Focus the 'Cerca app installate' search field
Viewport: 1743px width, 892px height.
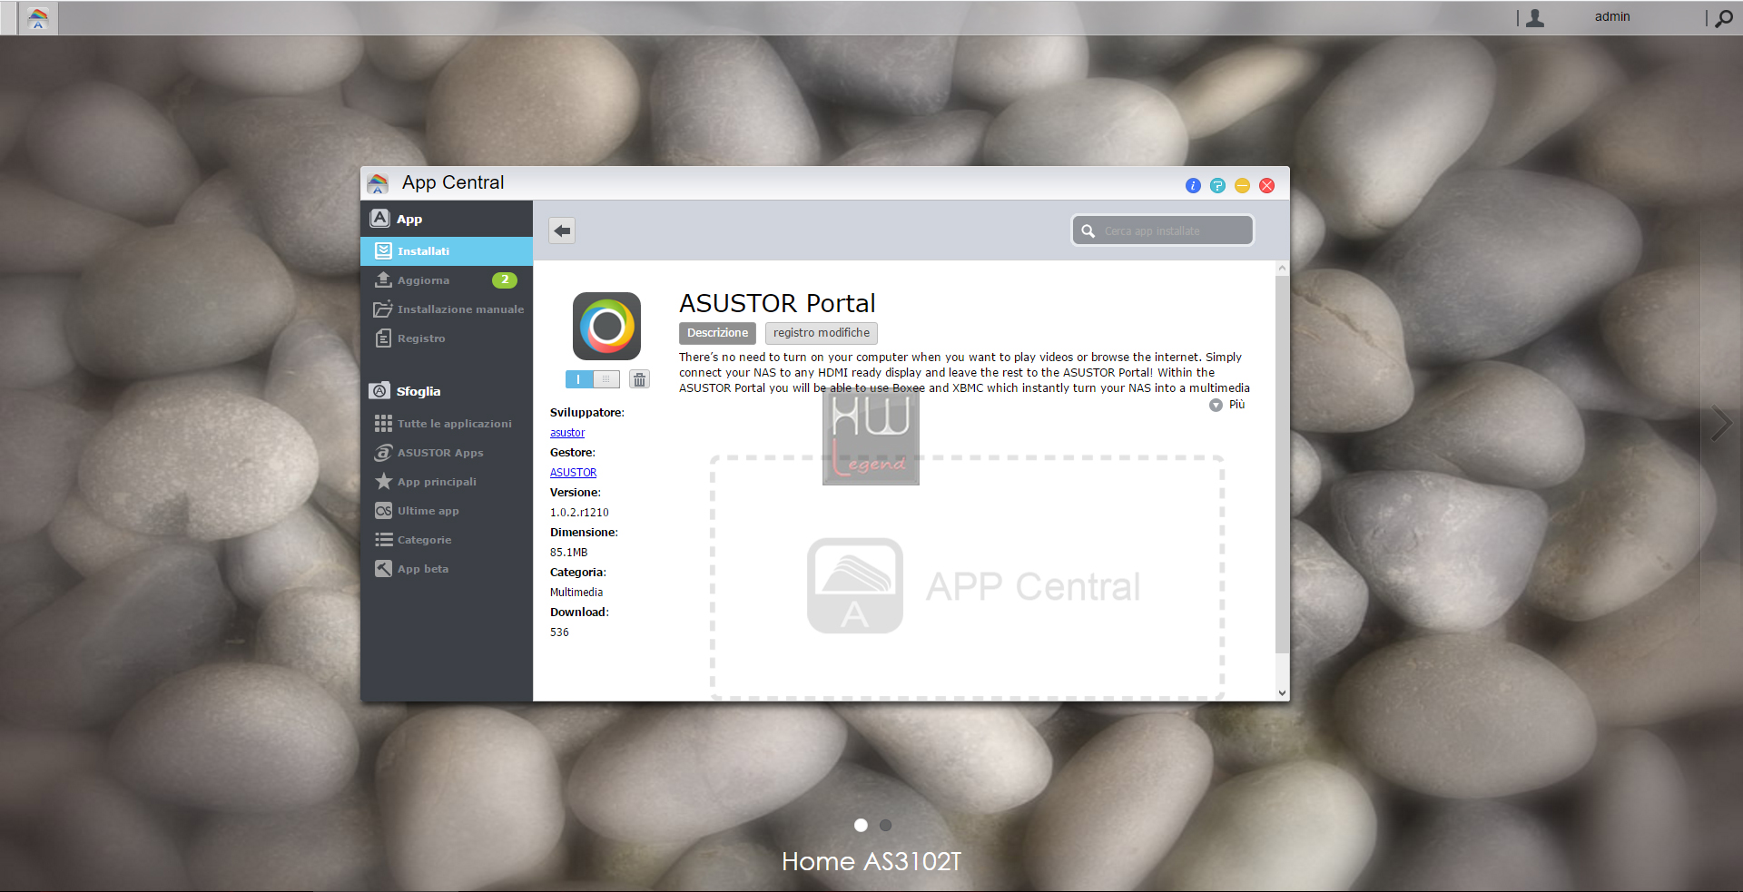1163,230
